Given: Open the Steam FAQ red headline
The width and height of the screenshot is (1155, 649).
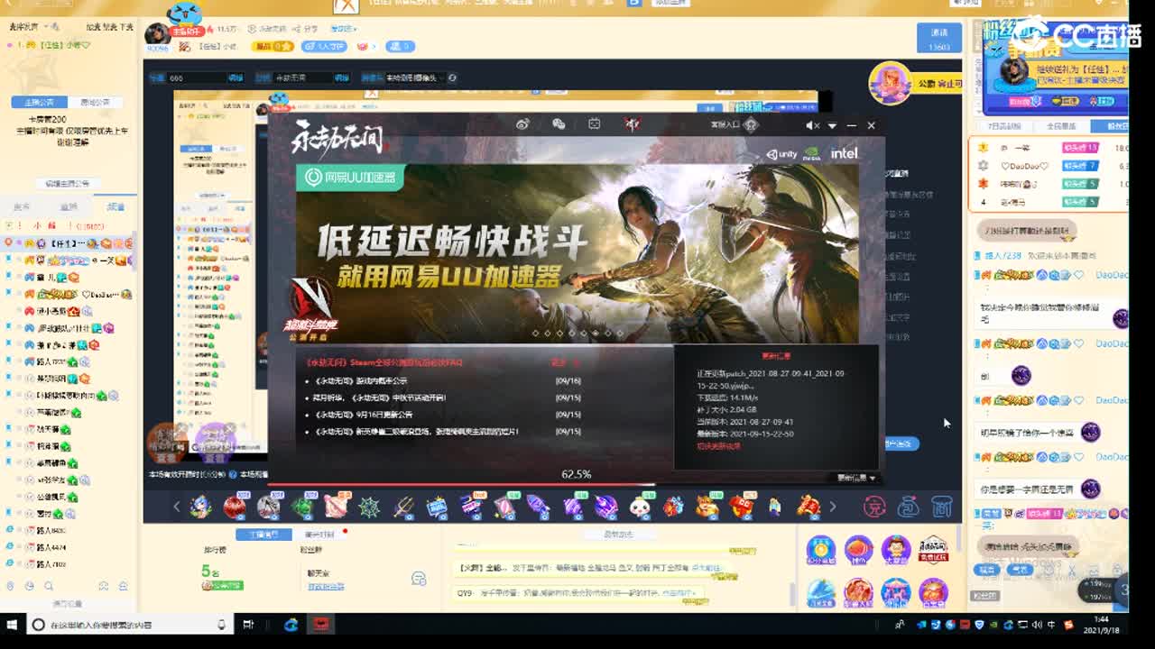Looking at the screenshot, I should click(385, 362).
